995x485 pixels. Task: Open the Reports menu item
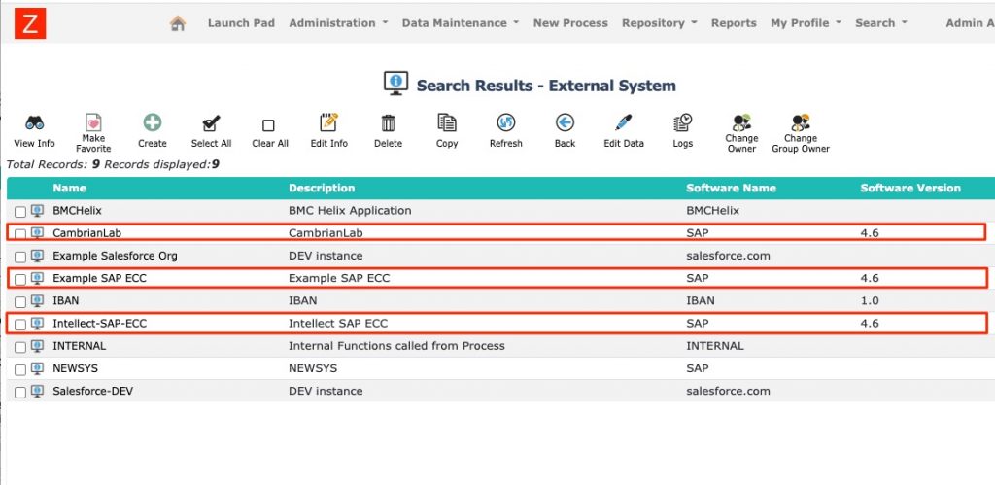734,23
